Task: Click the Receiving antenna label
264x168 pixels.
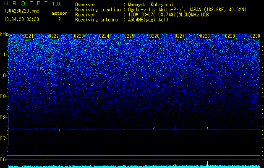Action: [97, 20]
